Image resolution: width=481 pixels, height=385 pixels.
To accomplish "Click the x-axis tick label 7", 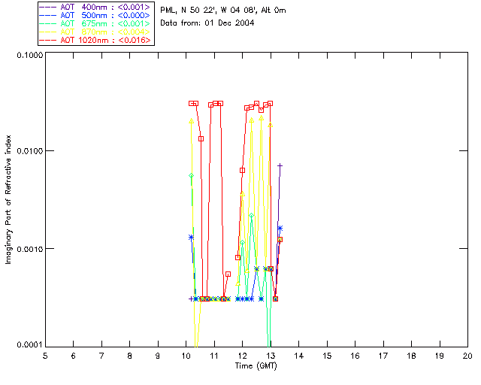I will coord(101,356).
